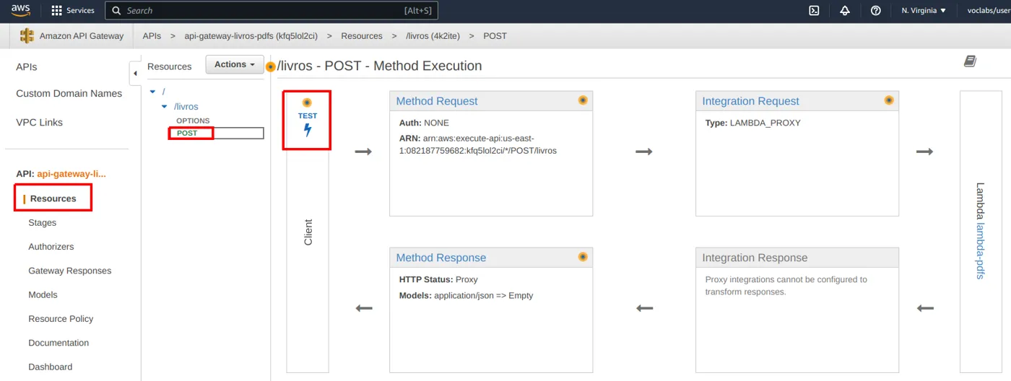The image size is (1011, 381).
Task: Click the ARN text in Method Request
Action: coord(478,144)
